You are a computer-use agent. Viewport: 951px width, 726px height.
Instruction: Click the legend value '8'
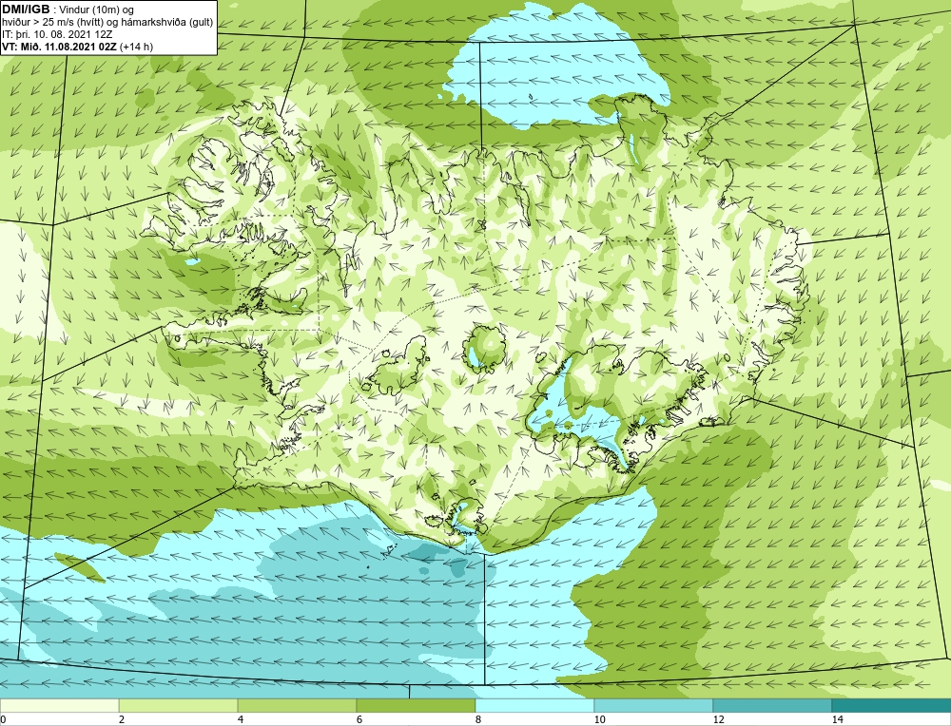click(478, 719)
